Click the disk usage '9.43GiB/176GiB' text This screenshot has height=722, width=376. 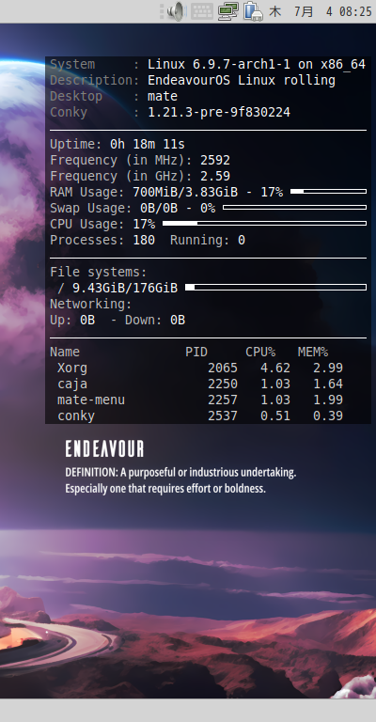pos(125,288)
